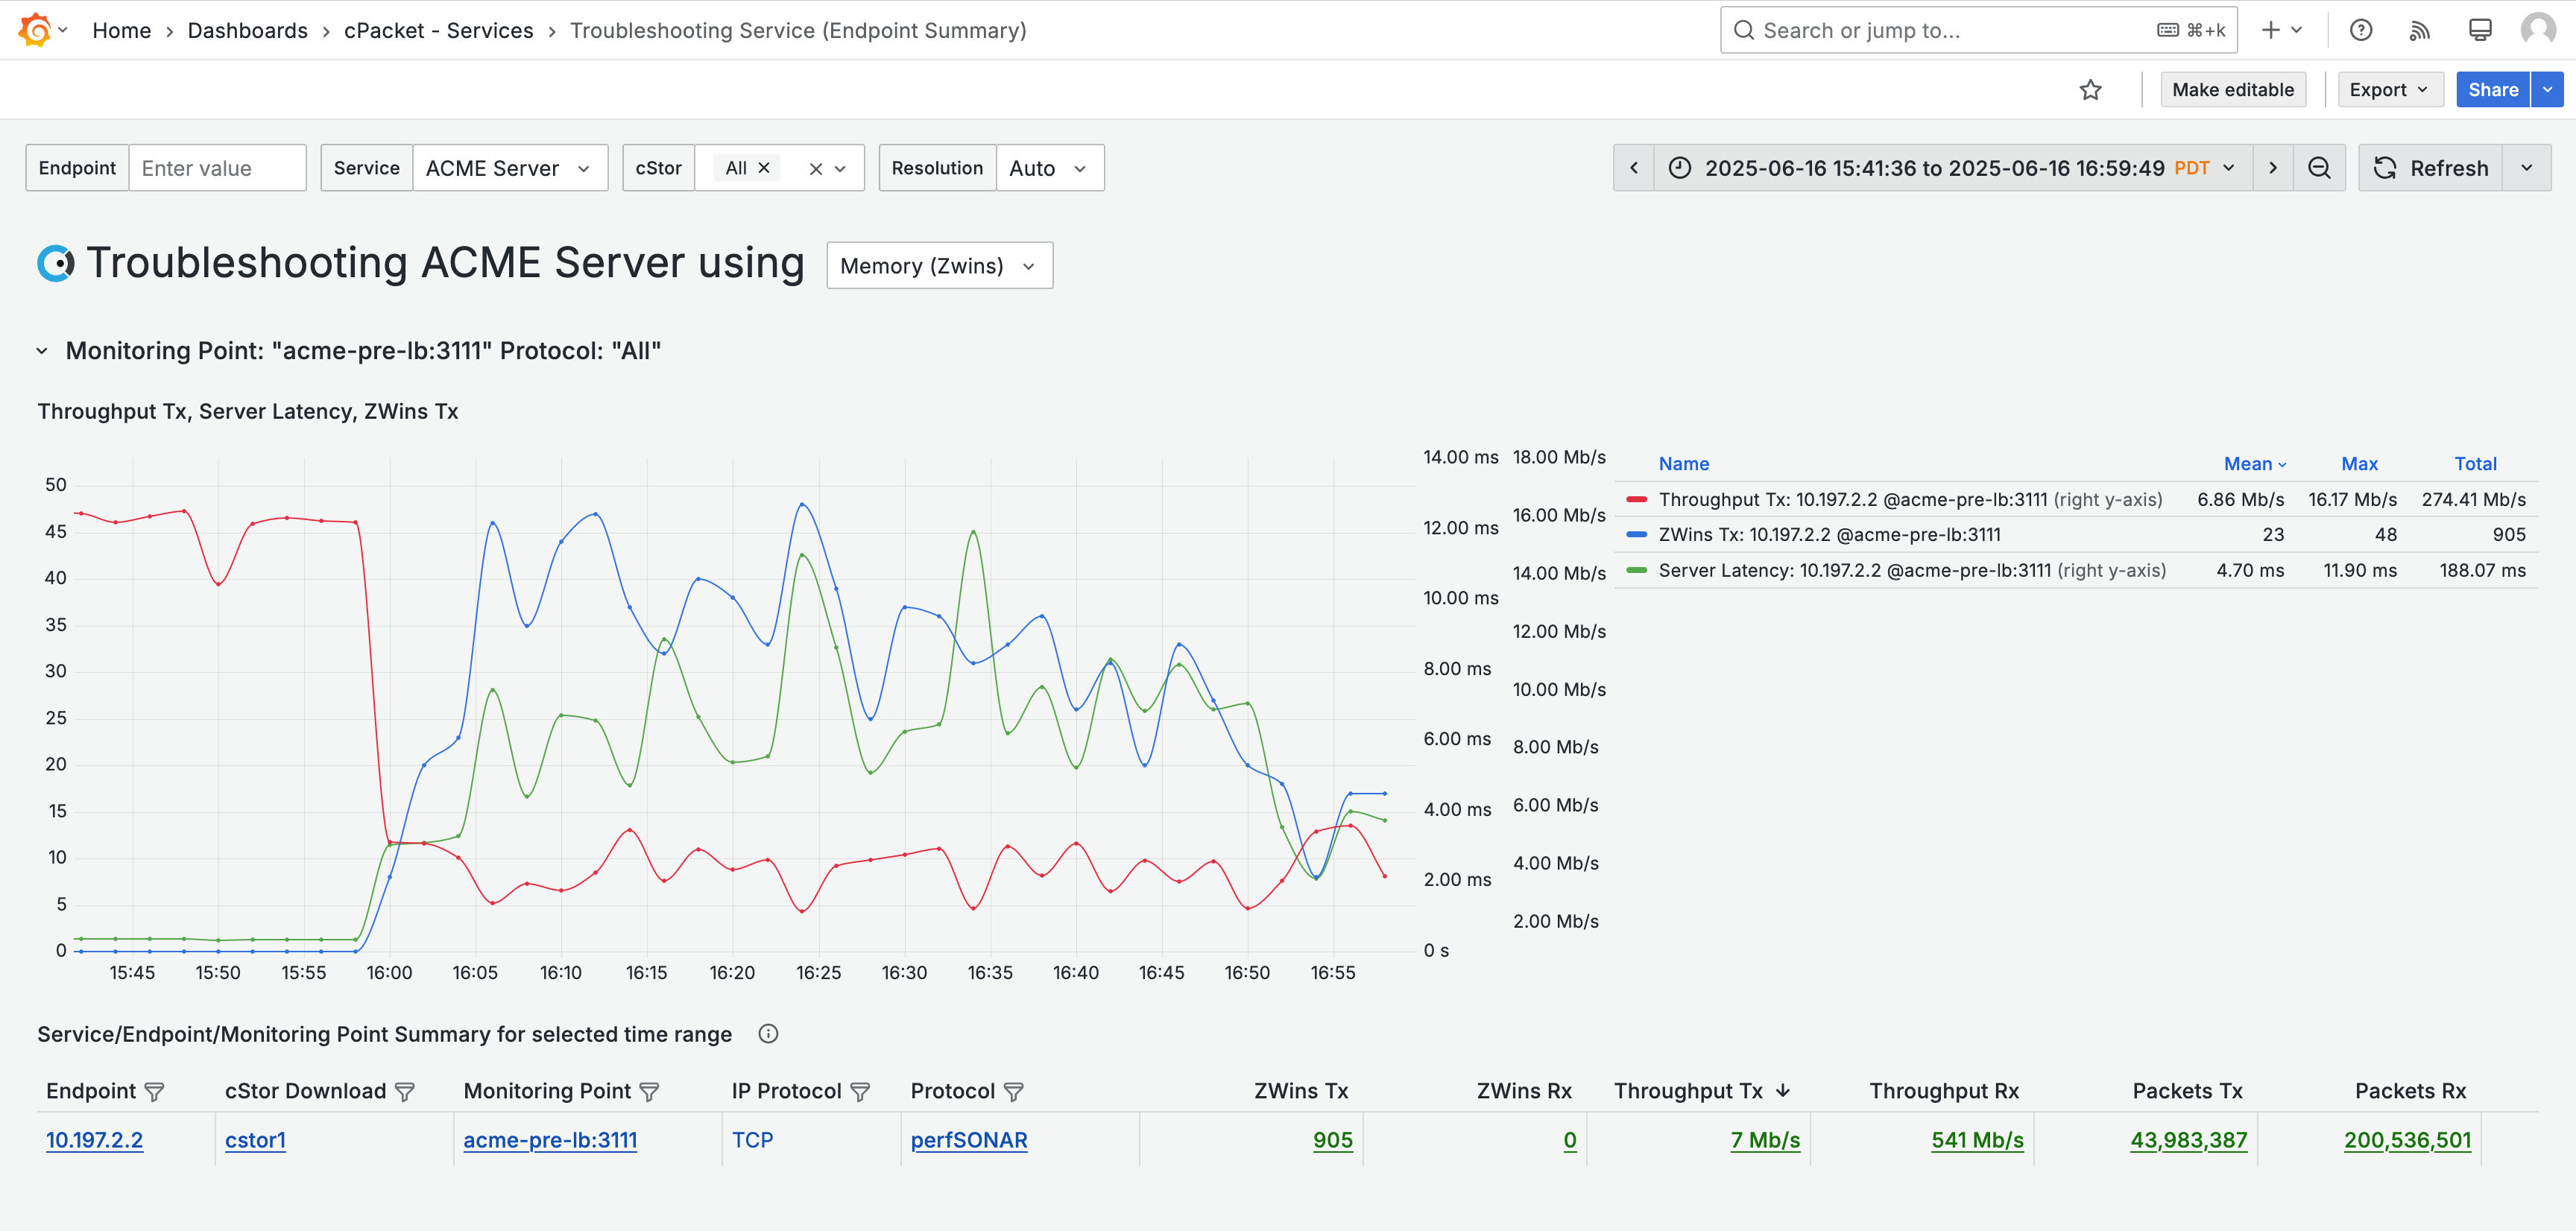Expand the cStor dropdown chevron
The image size is (2576, 1231).
(840, 169)
